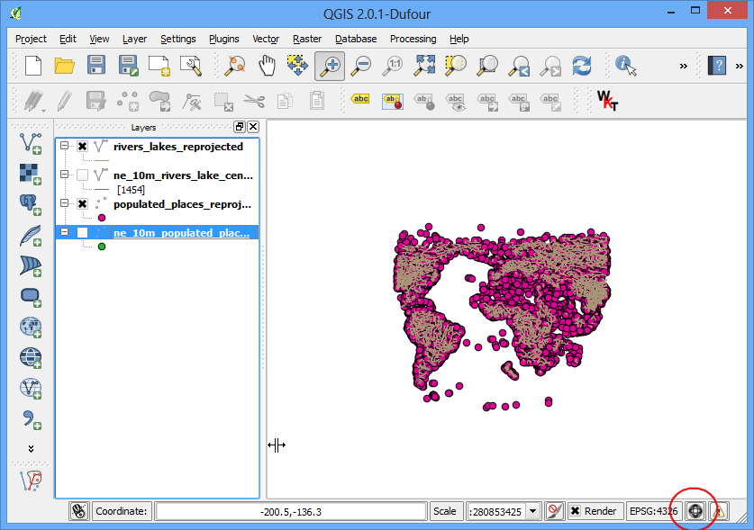Open Composer Manager wrench icon
This screenshot has height=530, width=754.
click(191, 66)
